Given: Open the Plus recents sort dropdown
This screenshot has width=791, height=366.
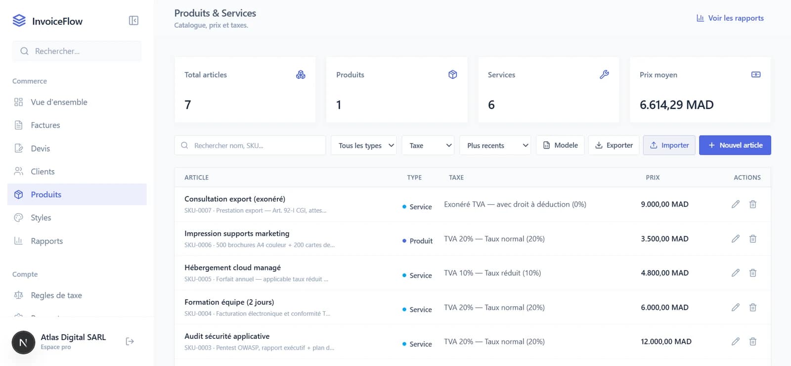Looking at the screenshot, I should [x=495, y=146].
